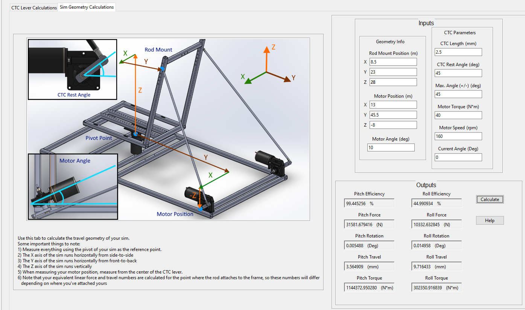The image size is (525, 310).
Task: Click the "CTC Length (mm)" label
Action: click(x=458, y=44)
